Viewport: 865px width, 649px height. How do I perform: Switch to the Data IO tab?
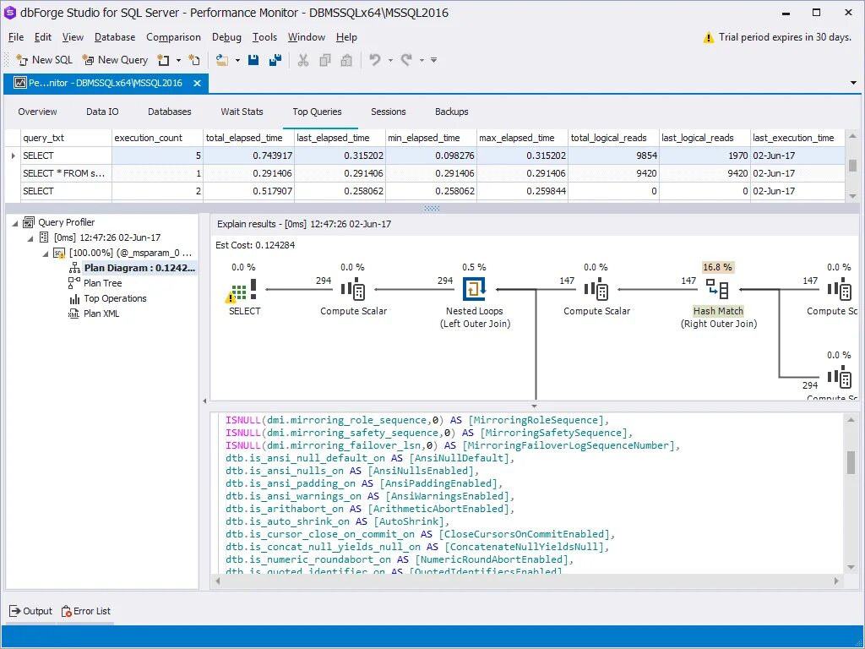coord(102,112)
